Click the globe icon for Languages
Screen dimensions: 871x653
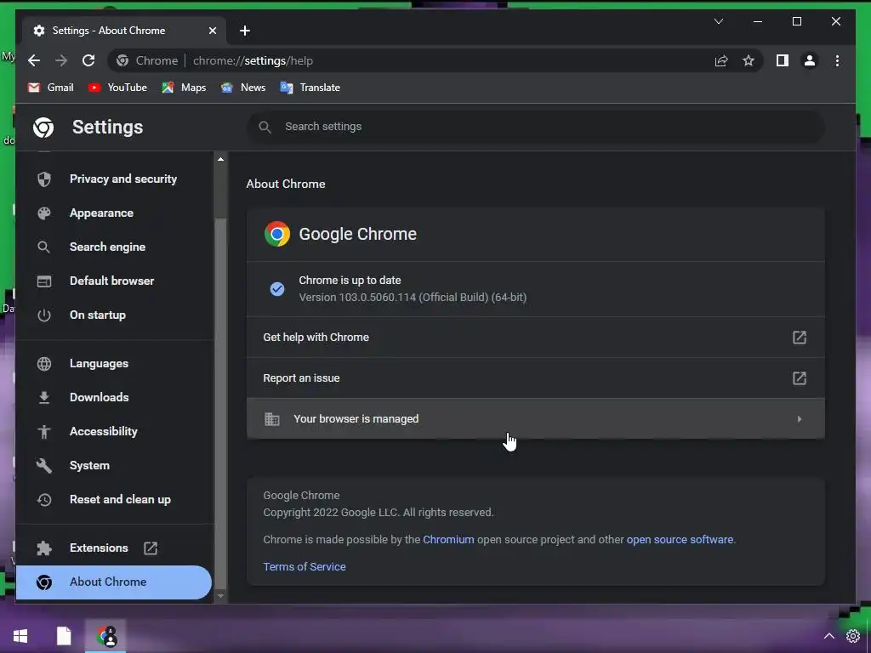[44, 364]
